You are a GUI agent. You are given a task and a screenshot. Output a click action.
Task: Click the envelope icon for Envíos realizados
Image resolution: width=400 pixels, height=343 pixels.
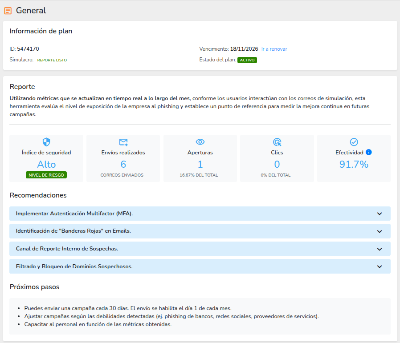[x=123, y=142]
